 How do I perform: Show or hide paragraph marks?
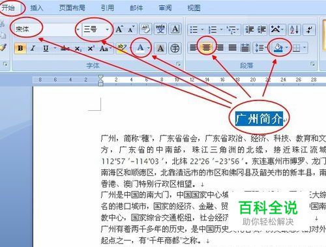(x=309, y=29)
